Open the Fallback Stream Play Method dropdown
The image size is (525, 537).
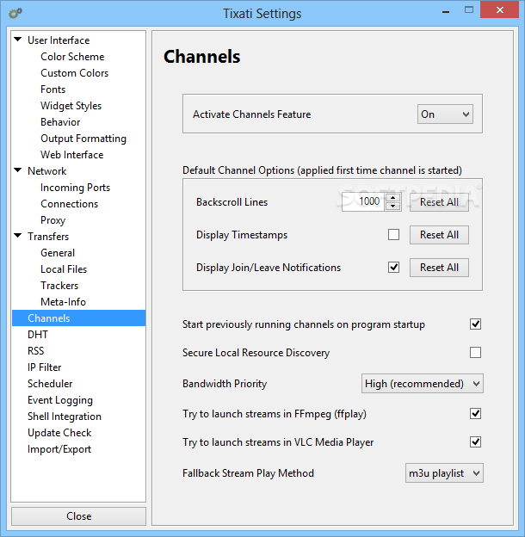pos(444,473)
